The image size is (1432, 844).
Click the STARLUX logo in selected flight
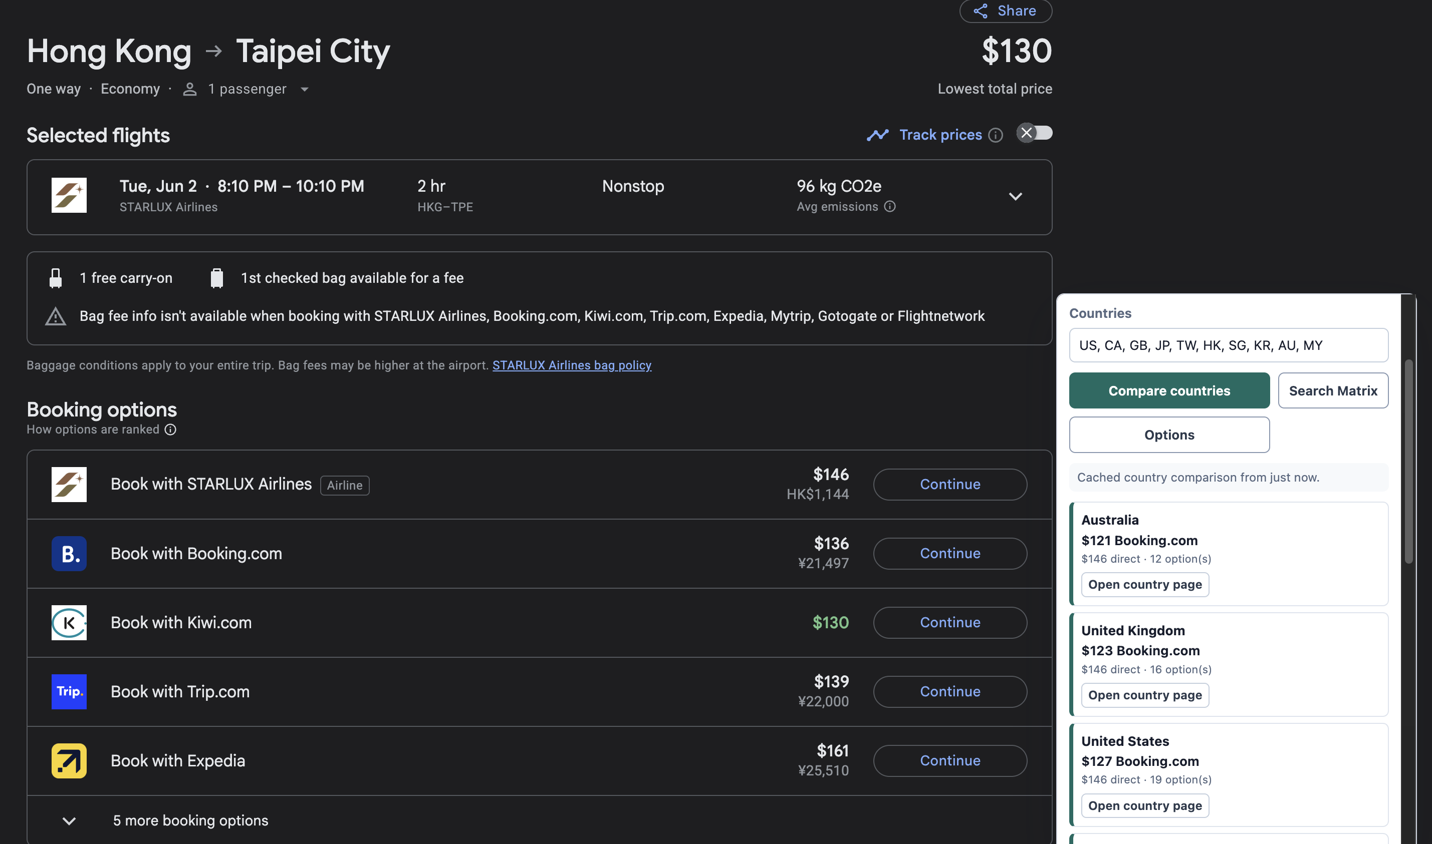(x=69, y=195)
